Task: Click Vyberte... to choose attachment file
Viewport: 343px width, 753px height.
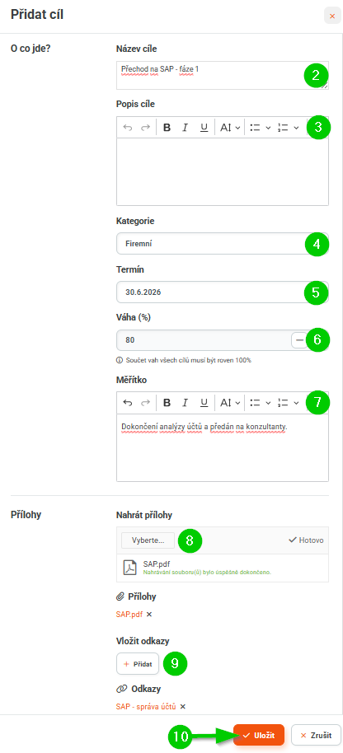Action: point(148,540)
